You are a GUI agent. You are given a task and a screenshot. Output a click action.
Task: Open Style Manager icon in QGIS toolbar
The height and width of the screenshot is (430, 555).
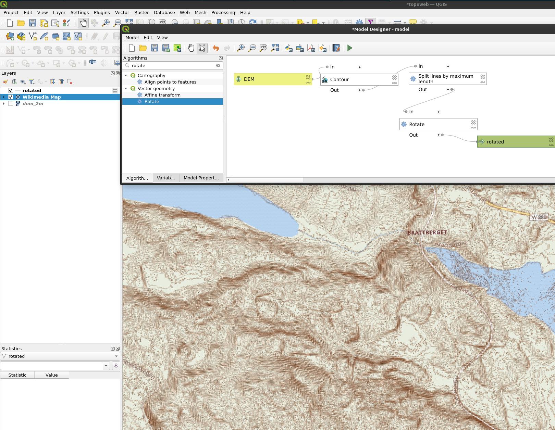point(66,23)
